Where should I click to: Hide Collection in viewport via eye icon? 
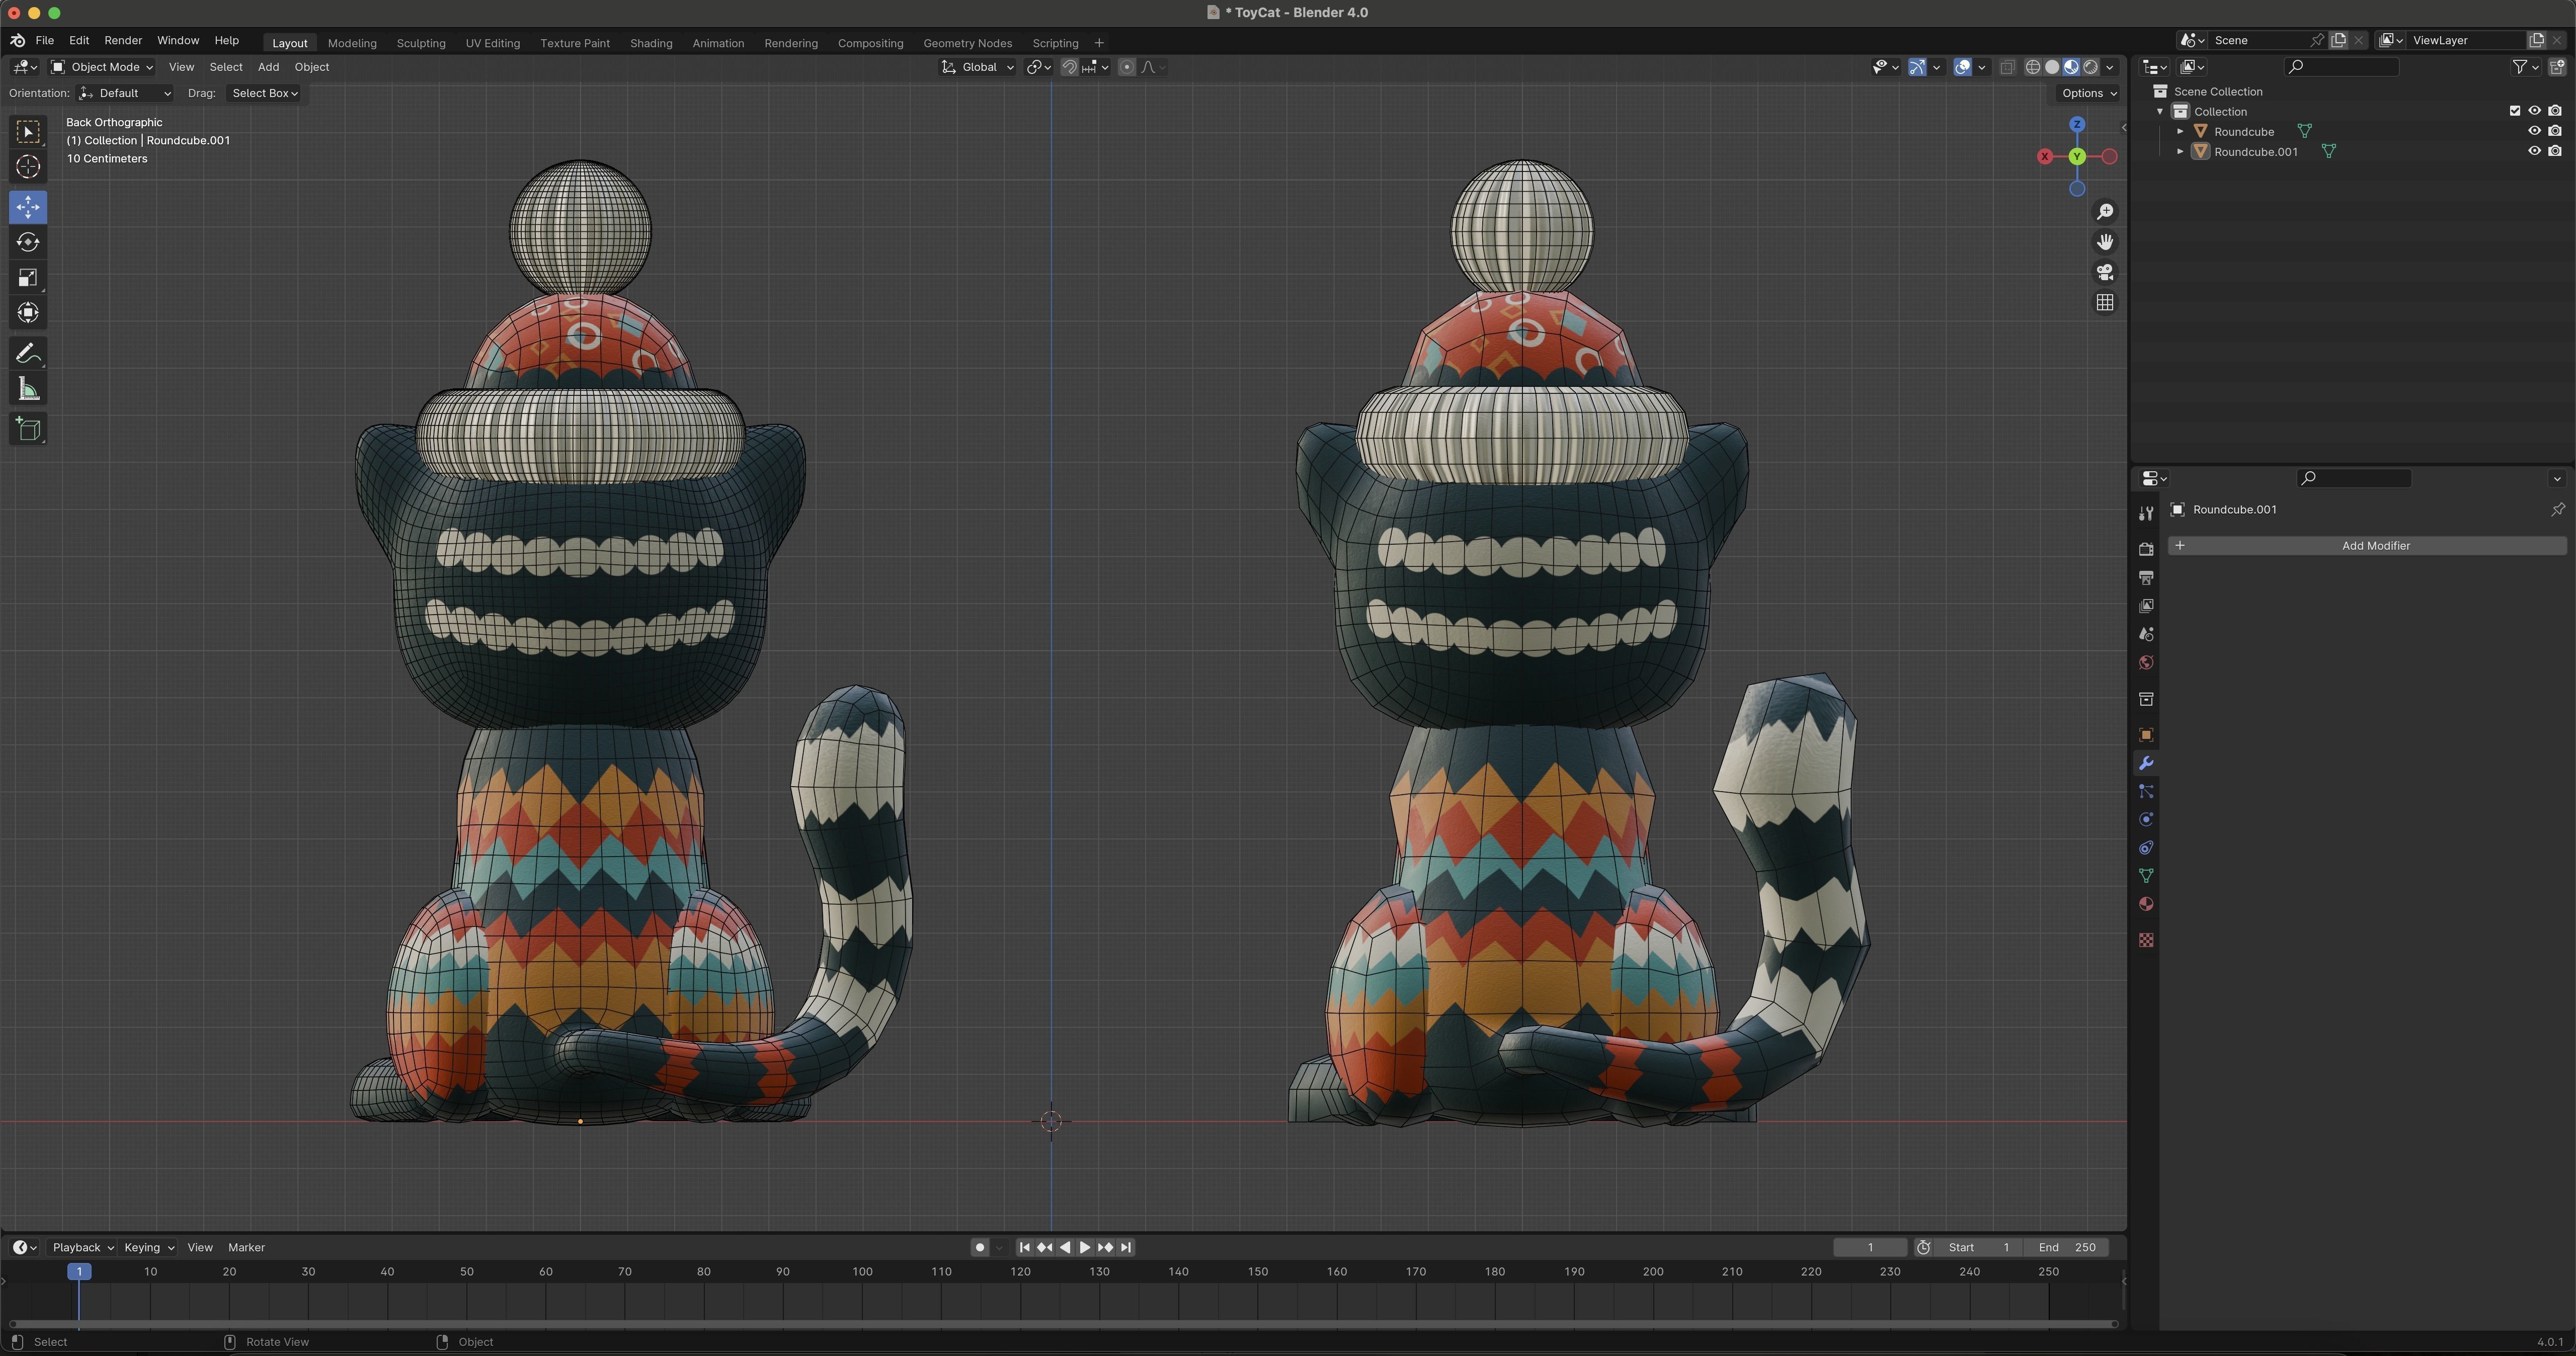(2534, 111)
